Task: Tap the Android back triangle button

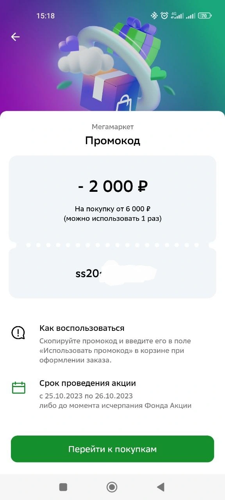Action: pyautogui.click(x=160, y=487)
